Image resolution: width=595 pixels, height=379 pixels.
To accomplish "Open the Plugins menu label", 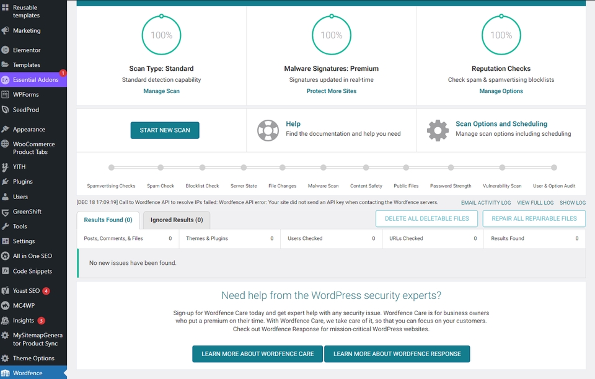I will click(x=23, y=182).
